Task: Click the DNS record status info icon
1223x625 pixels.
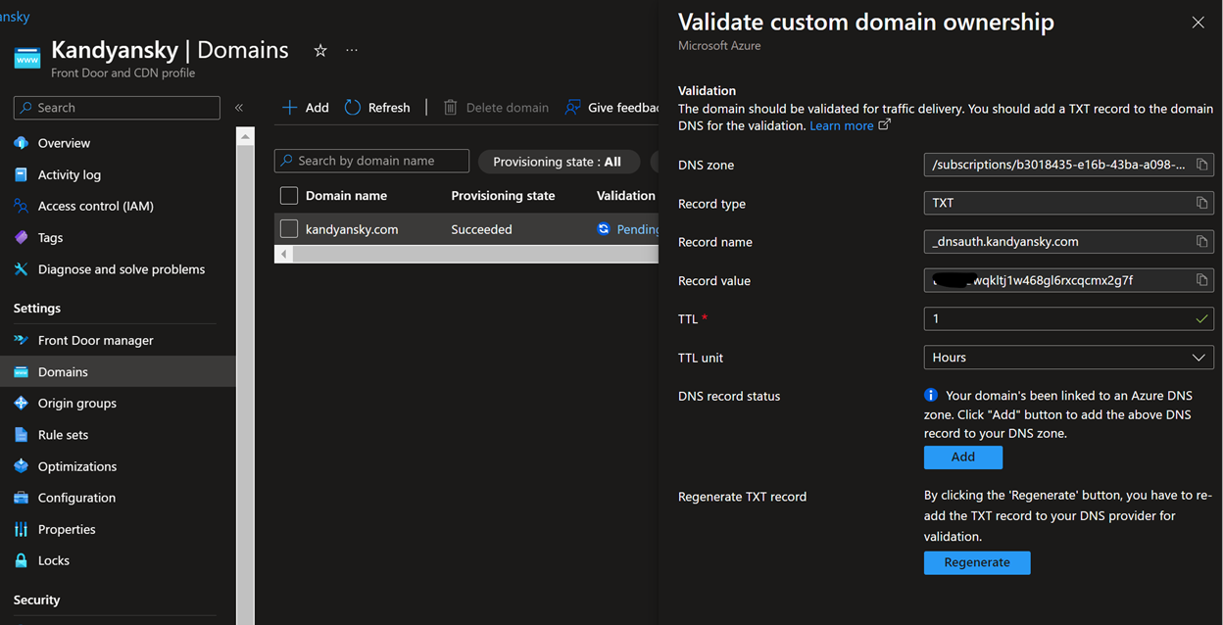Action: point(931,396)
